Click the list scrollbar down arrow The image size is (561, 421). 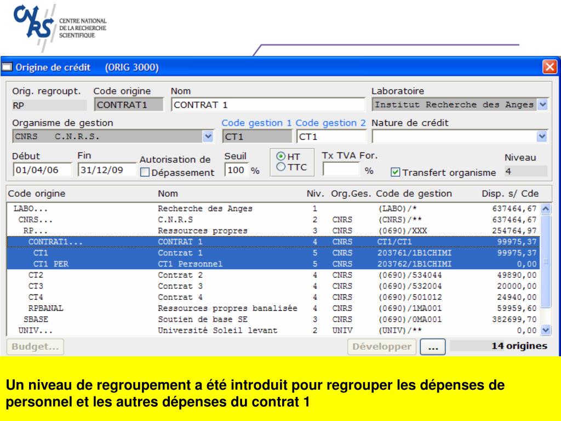click(546, 330)
